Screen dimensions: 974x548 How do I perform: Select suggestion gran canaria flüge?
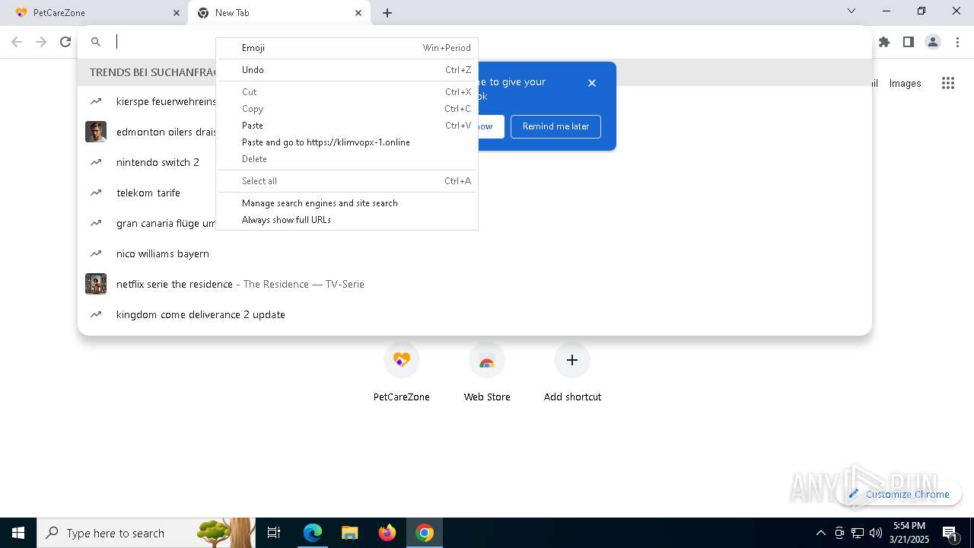[475, 223]
